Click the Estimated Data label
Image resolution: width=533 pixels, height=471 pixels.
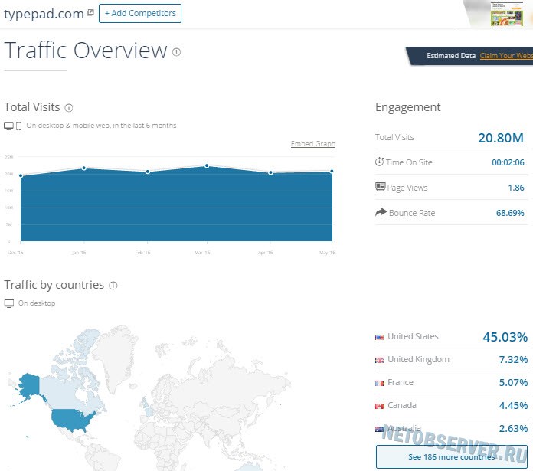[451, 56]
